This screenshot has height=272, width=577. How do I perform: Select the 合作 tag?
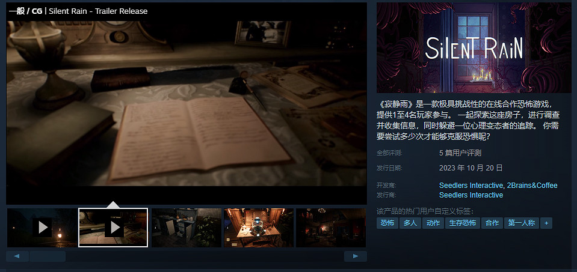[x=492, y=223]
